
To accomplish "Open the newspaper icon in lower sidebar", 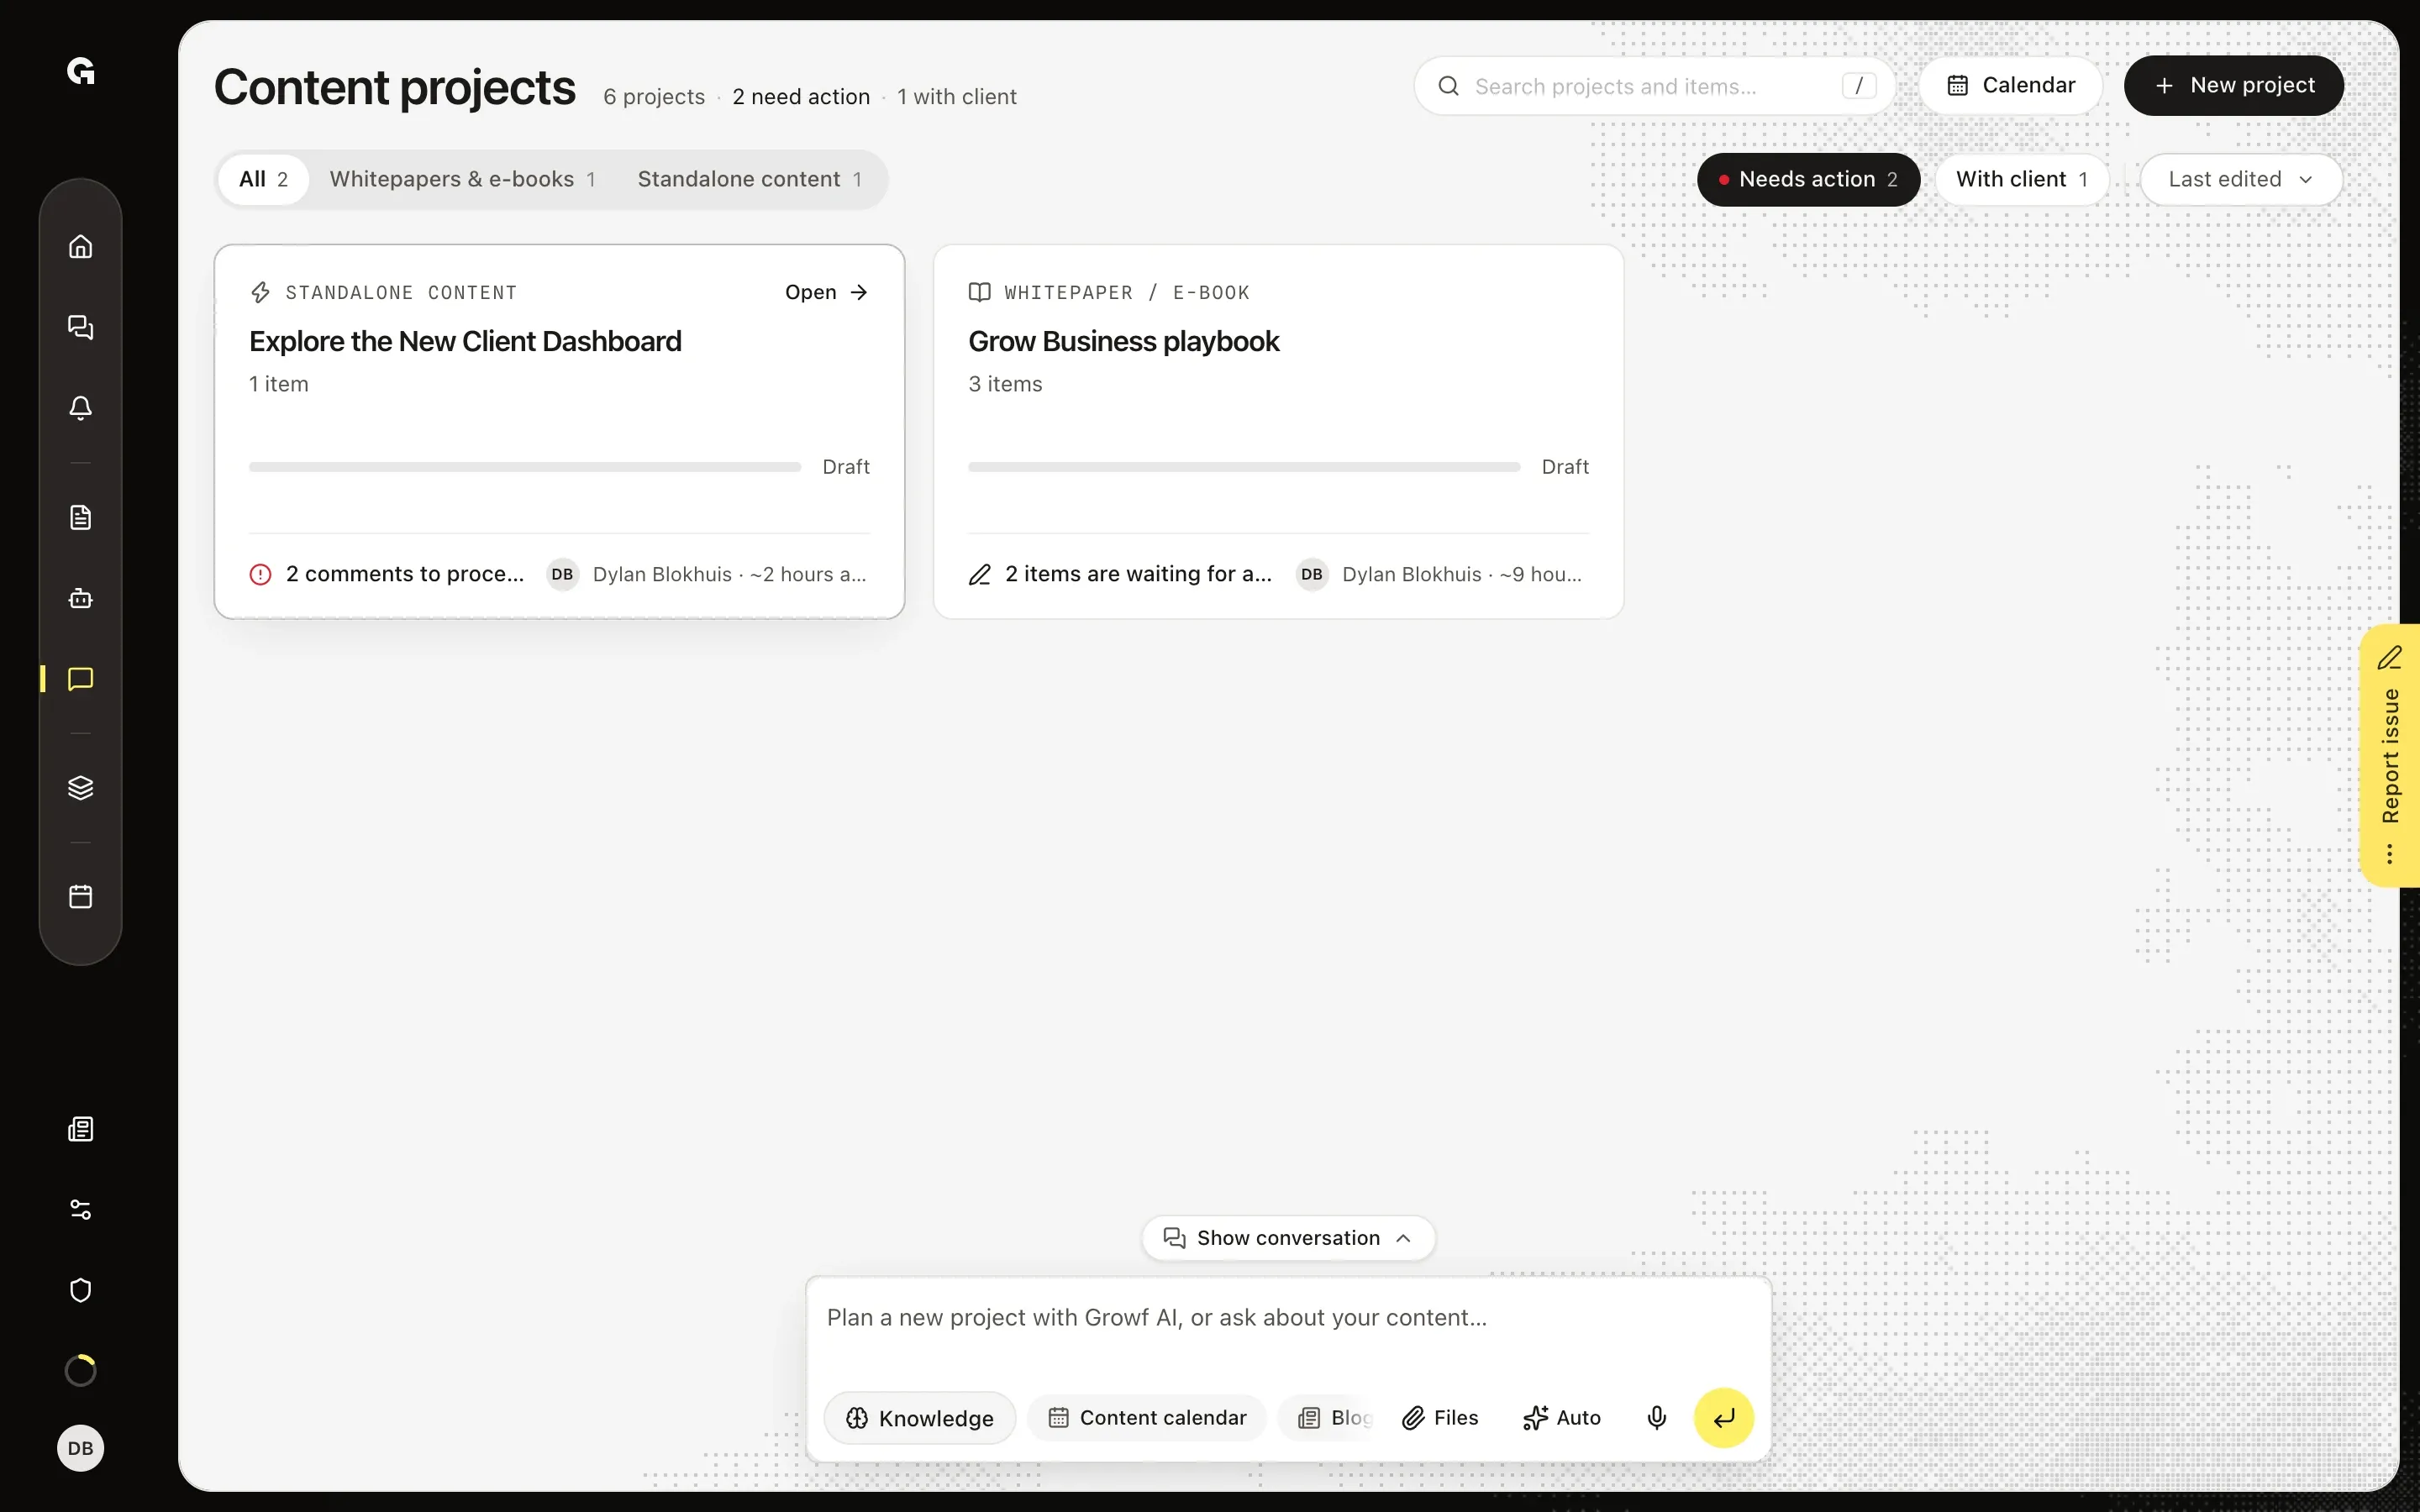I will click(x=81, y=1130).
